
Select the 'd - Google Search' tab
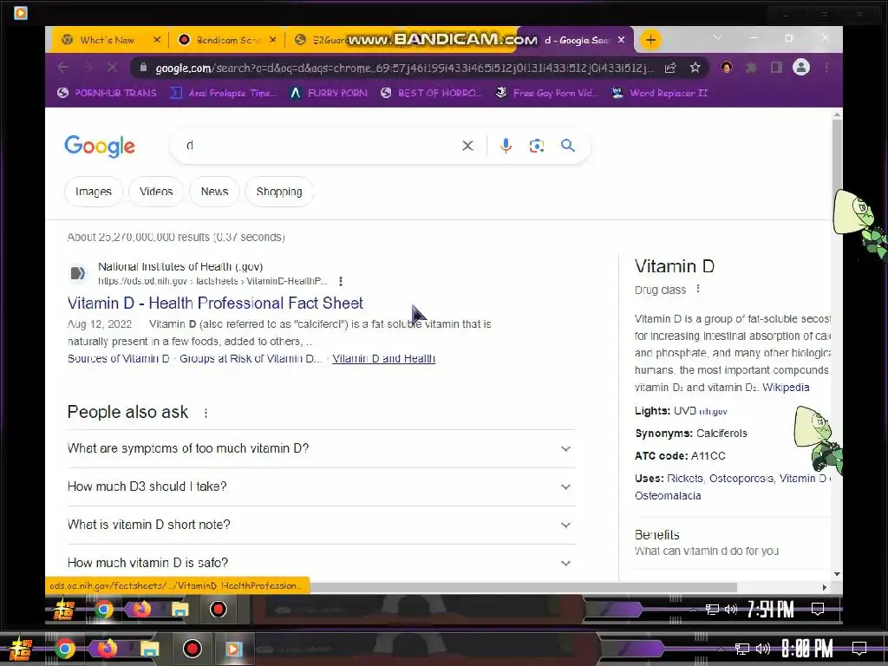[575, 40]
